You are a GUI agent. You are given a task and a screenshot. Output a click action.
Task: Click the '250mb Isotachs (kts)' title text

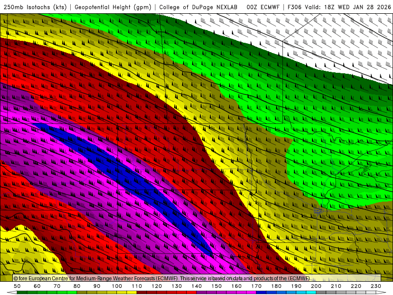coord(35,7)
